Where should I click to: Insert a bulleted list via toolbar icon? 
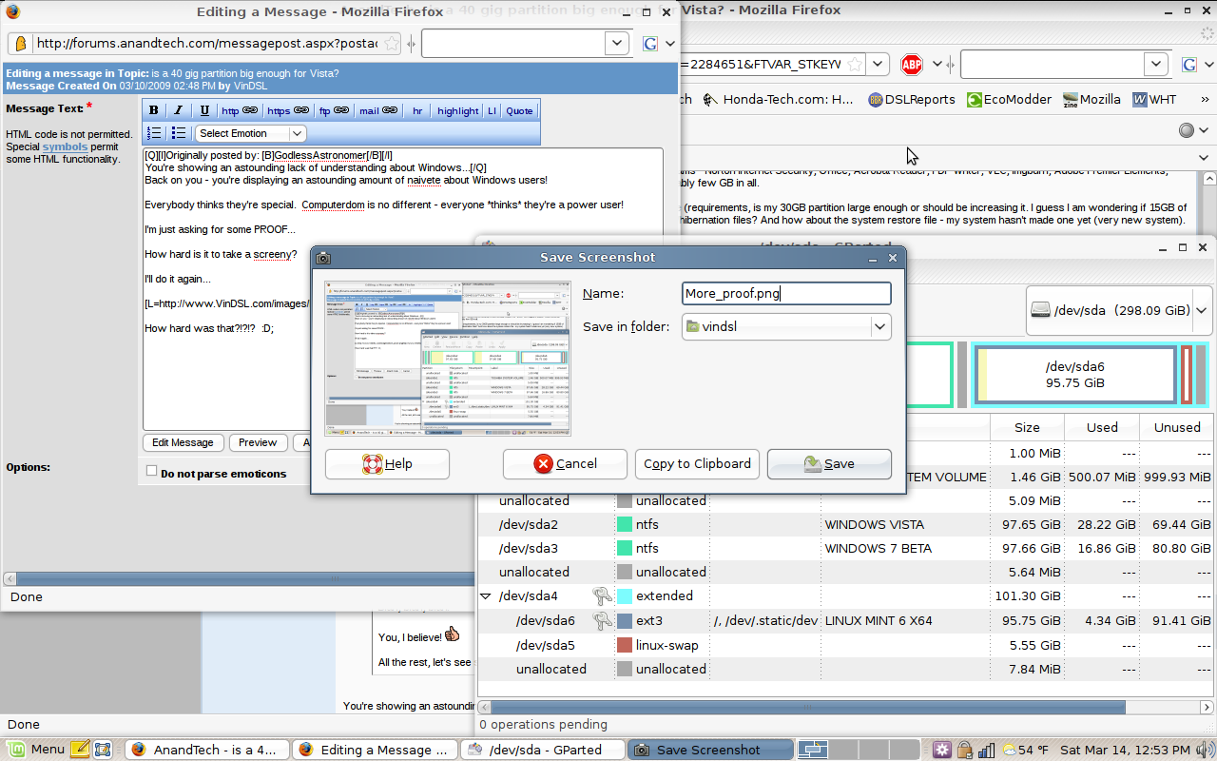pyautogui.click(x=178, y=133)
